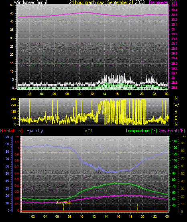The height and width of the screenshot is (222, 187).
Task: Click hour 12 on the windspeed graph axis
Action: 92,94
